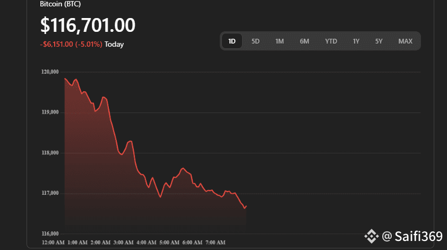Screen dimensions: 447x250
Task: Click the 120,000 y-axis label
Action: 50,72
